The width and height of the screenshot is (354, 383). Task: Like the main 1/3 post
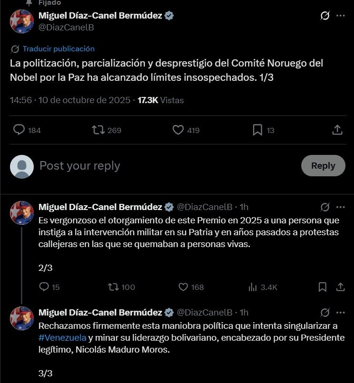tap(178, 130)
